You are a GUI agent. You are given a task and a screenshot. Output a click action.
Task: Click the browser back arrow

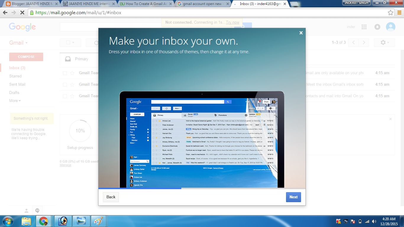(x=5, y=13)
